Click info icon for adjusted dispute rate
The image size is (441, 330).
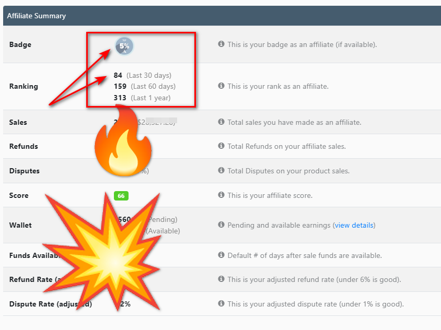click(x=222, y=304)
